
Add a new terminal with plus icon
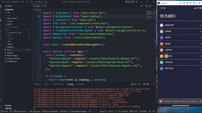click(x=139, y=84)
